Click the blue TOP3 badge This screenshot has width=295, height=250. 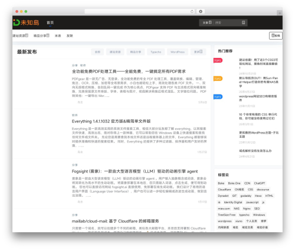(x=218, y=97)
